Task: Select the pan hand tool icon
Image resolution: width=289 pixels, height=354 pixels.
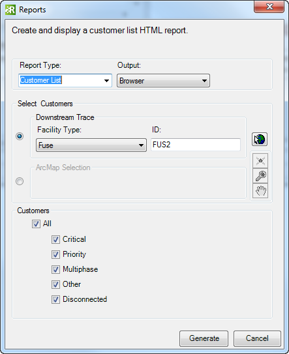Action: click(x=260, y=191)
